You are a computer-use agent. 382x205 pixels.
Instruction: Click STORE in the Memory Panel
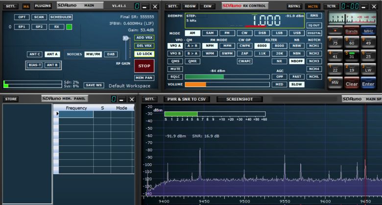[11, 99]
